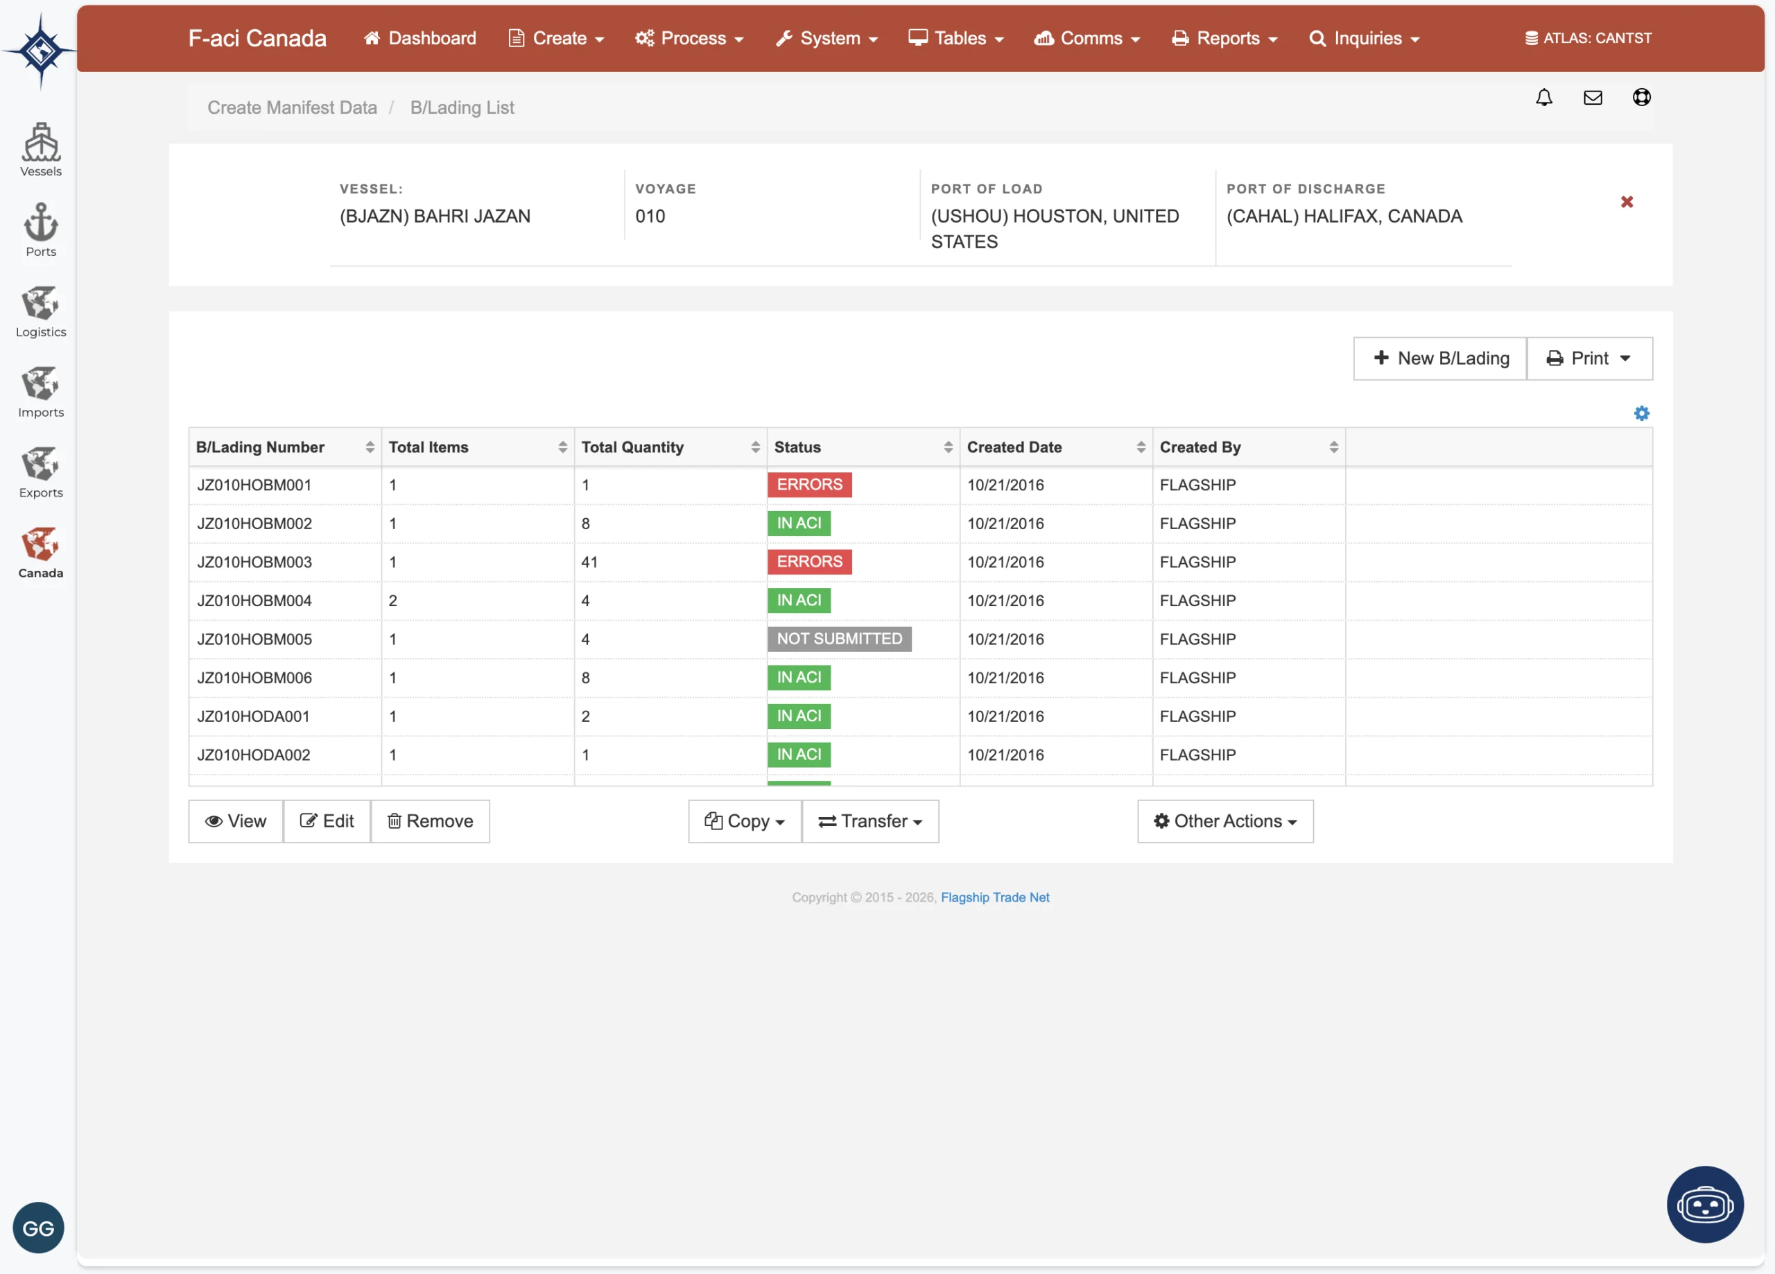The image size is (1775, 1274).
Task: Open the Vessels sidebar icon
Action: coord(41,150)
